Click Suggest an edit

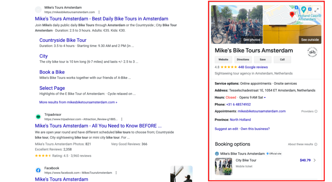pyautogui.click(x=226, y=129)
